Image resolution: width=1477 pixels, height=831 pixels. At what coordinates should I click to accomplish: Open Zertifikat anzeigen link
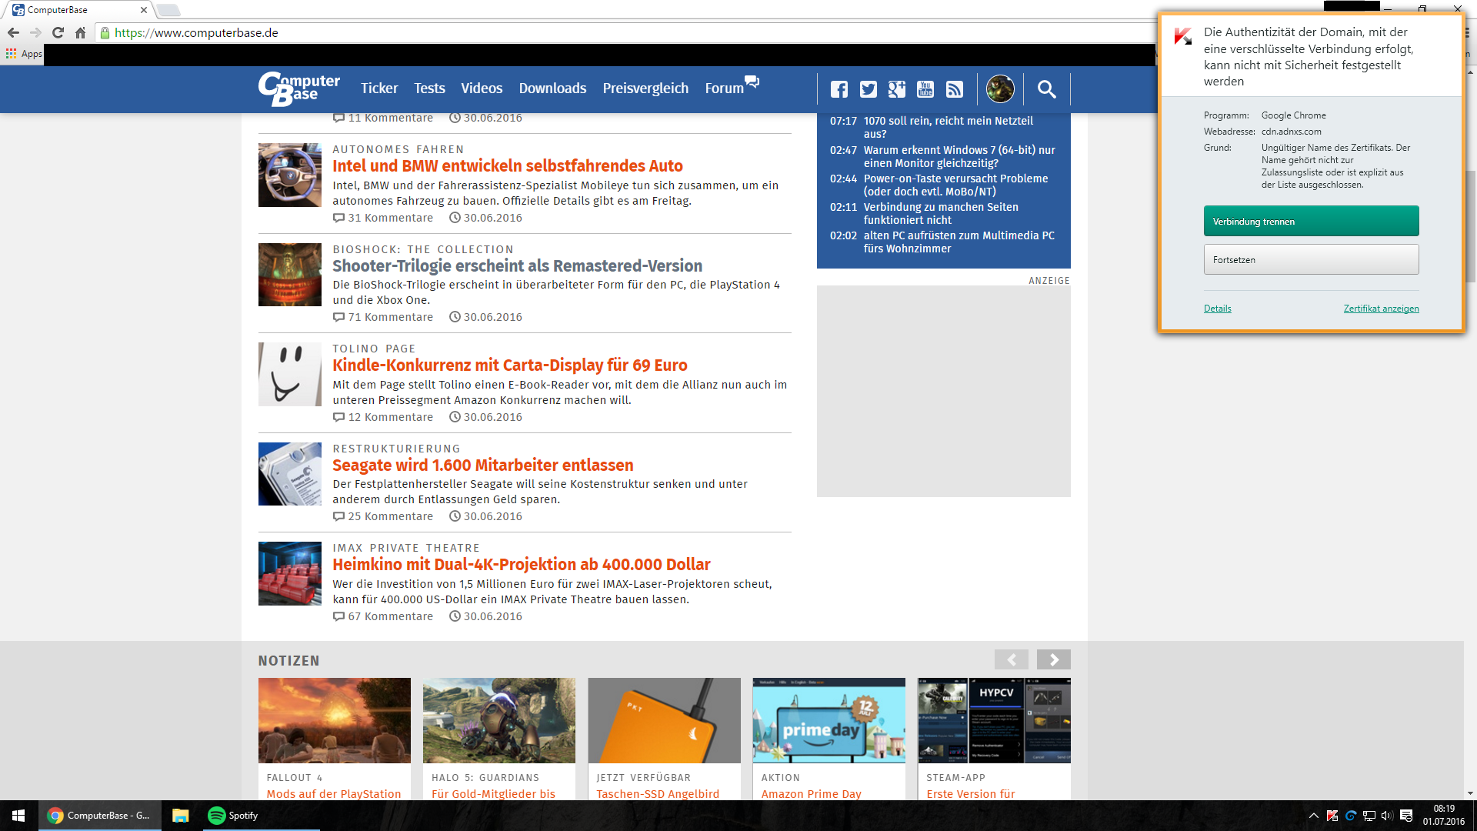[x=1381, y=309]
